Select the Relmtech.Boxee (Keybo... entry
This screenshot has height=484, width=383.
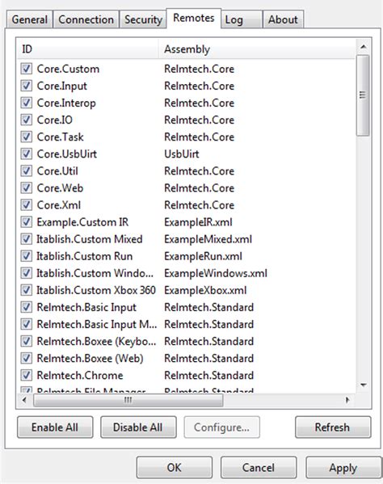coord(96,341)
